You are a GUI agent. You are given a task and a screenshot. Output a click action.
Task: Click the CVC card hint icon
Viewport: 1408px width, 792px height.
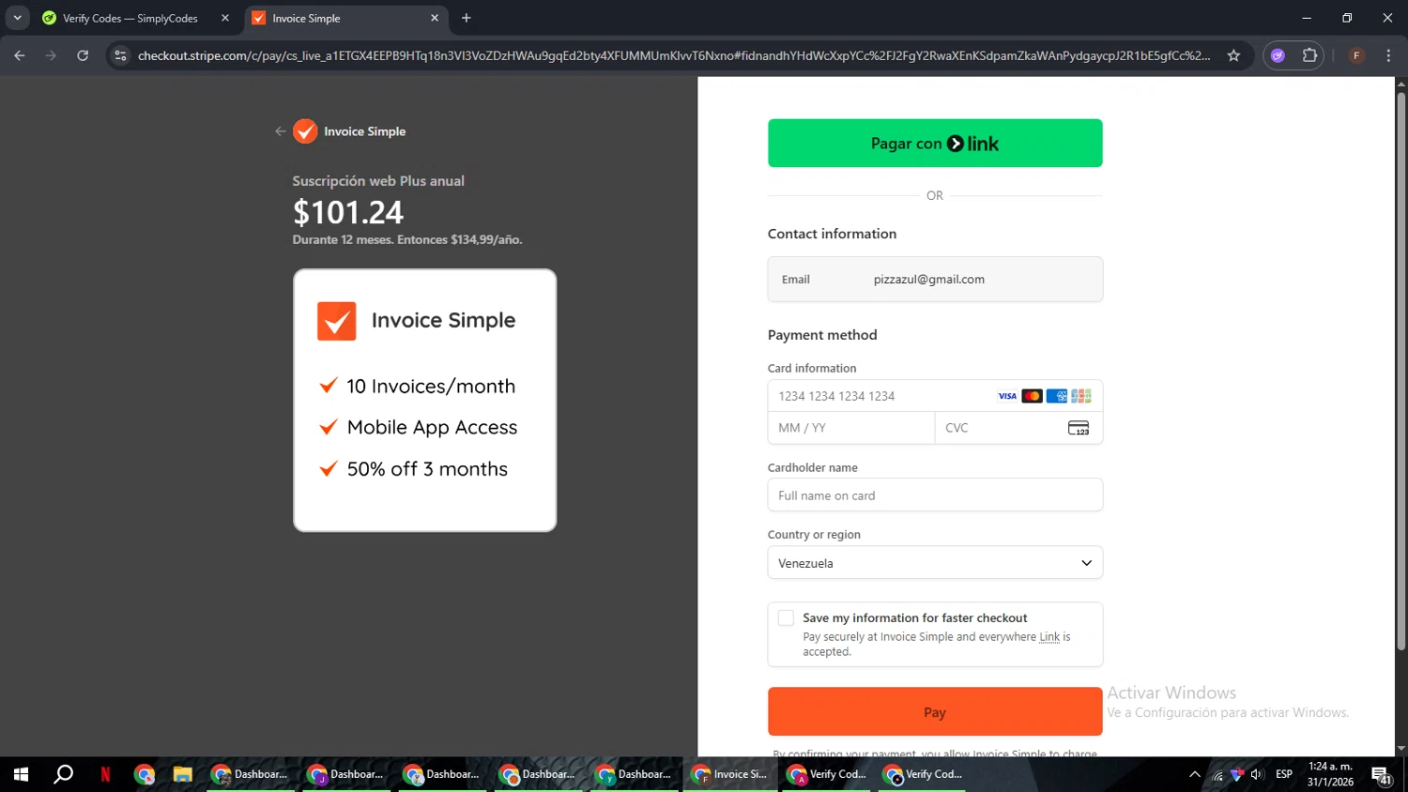(1079, 428)
